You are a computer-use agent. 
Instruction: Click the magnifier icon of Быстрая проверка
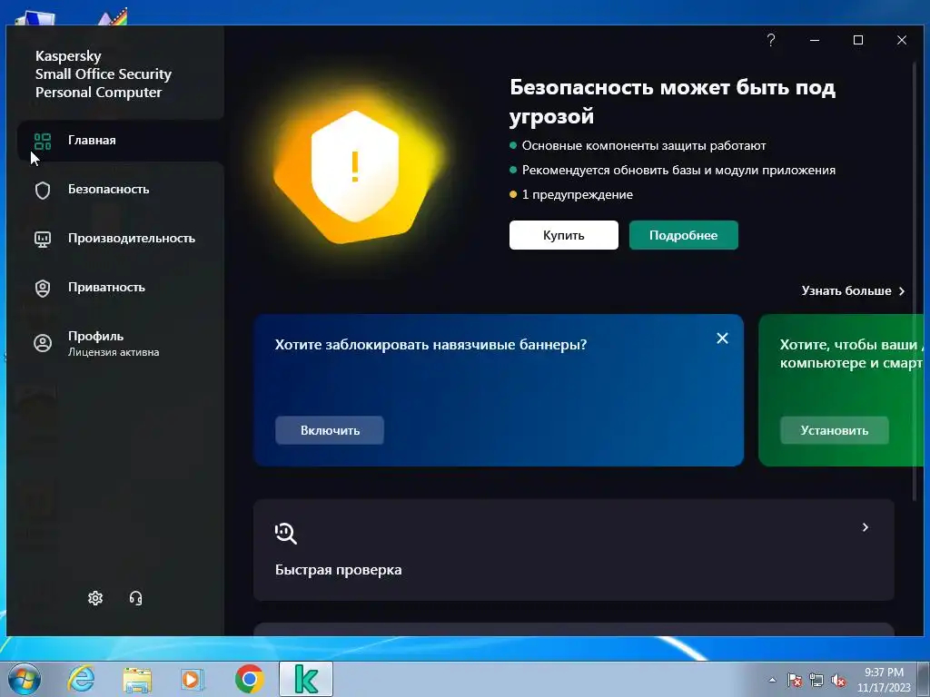coord(286,534)
